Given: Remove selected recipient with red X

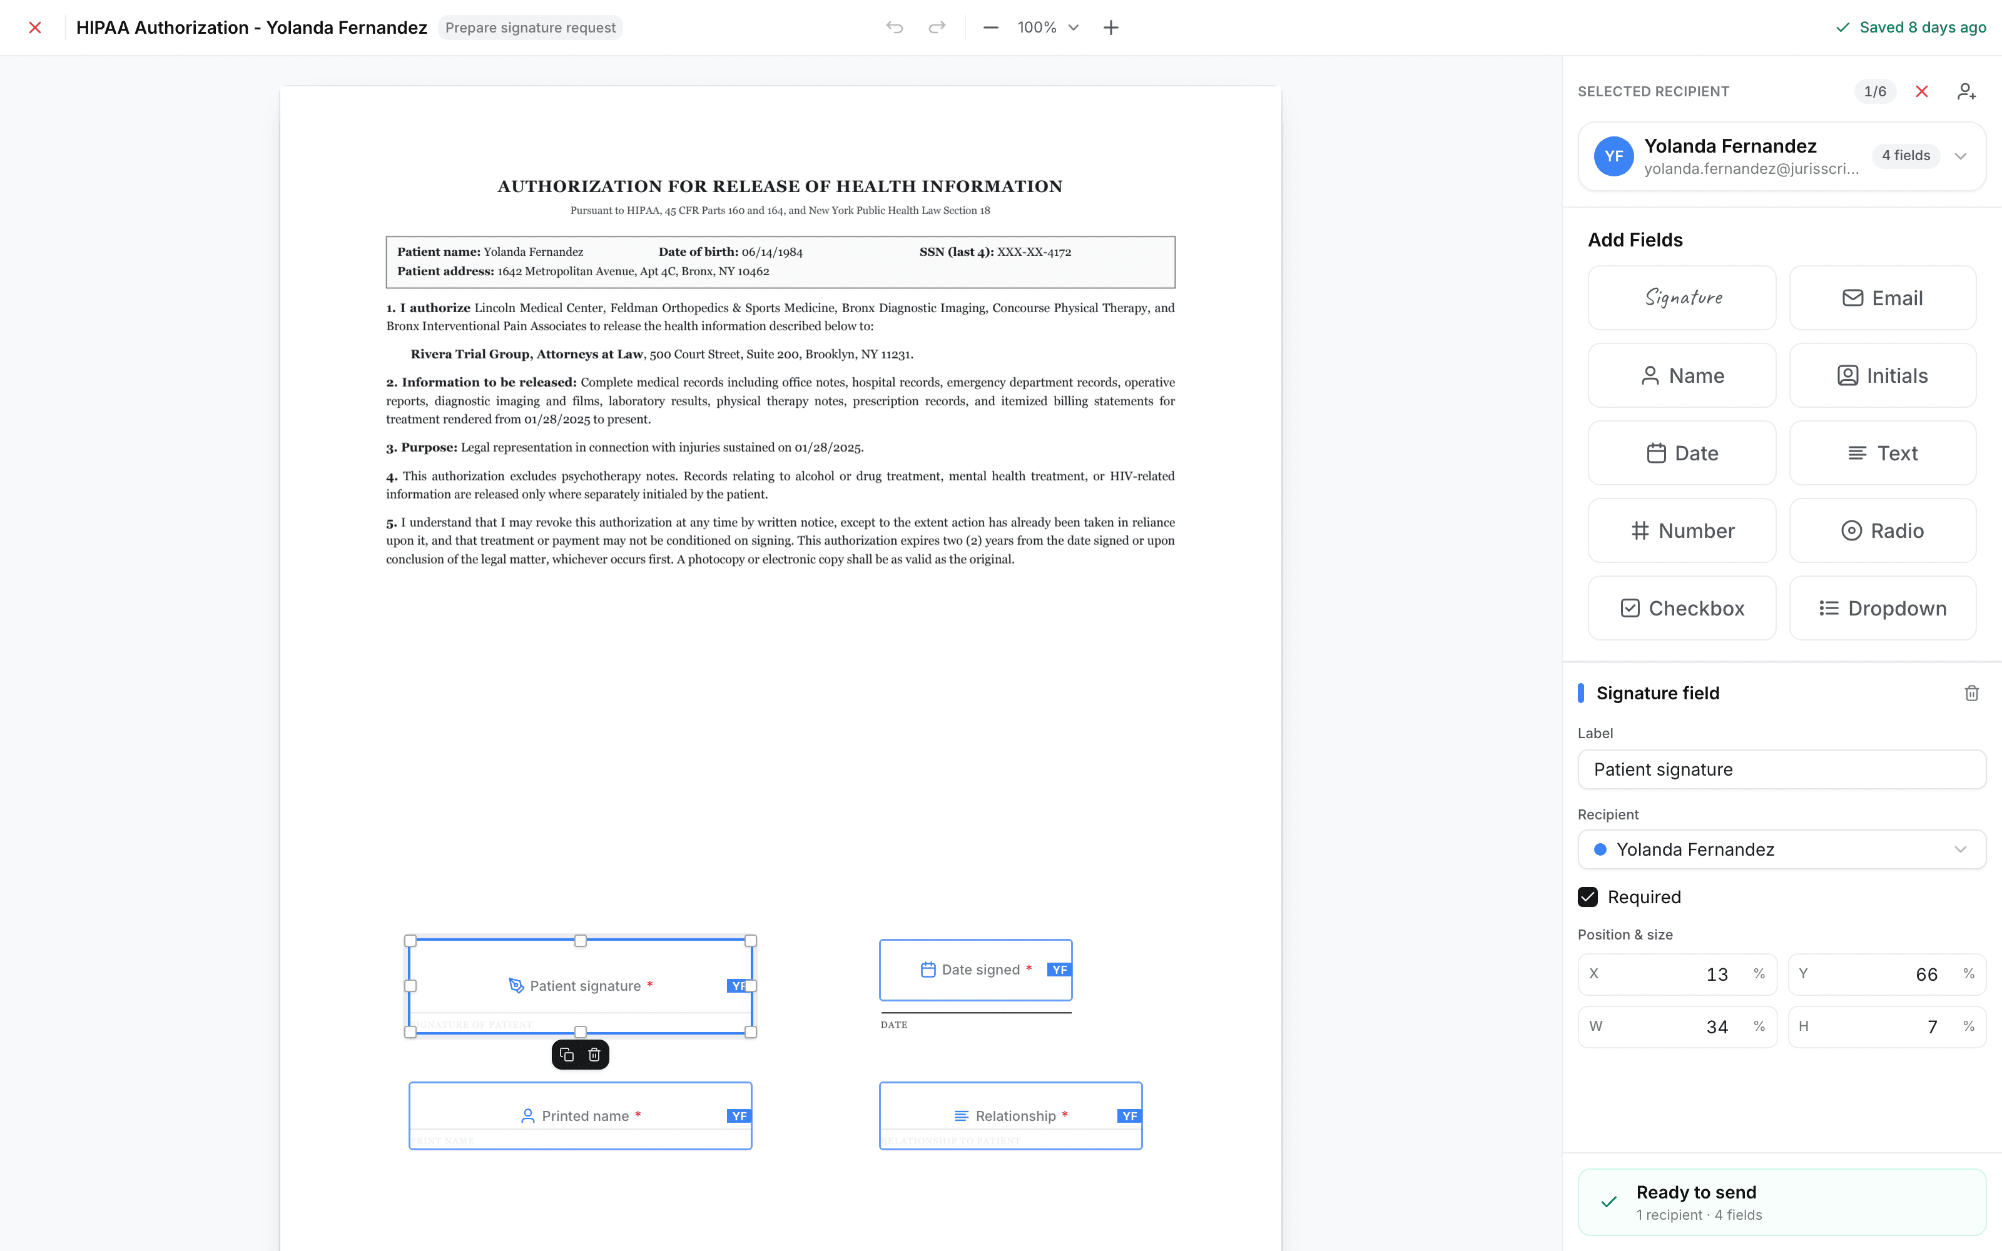Looking at the screenshot, I should coord(1922,91).
